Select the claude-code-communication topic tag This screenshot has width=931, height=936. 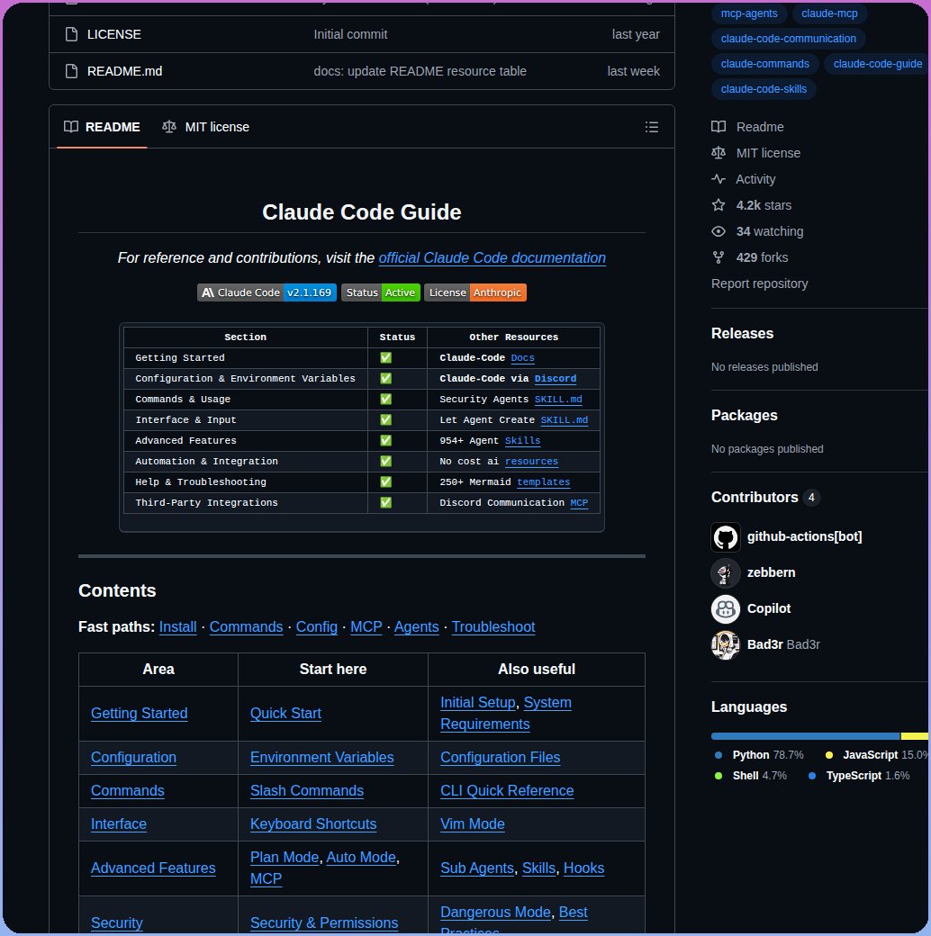[788, 39]
